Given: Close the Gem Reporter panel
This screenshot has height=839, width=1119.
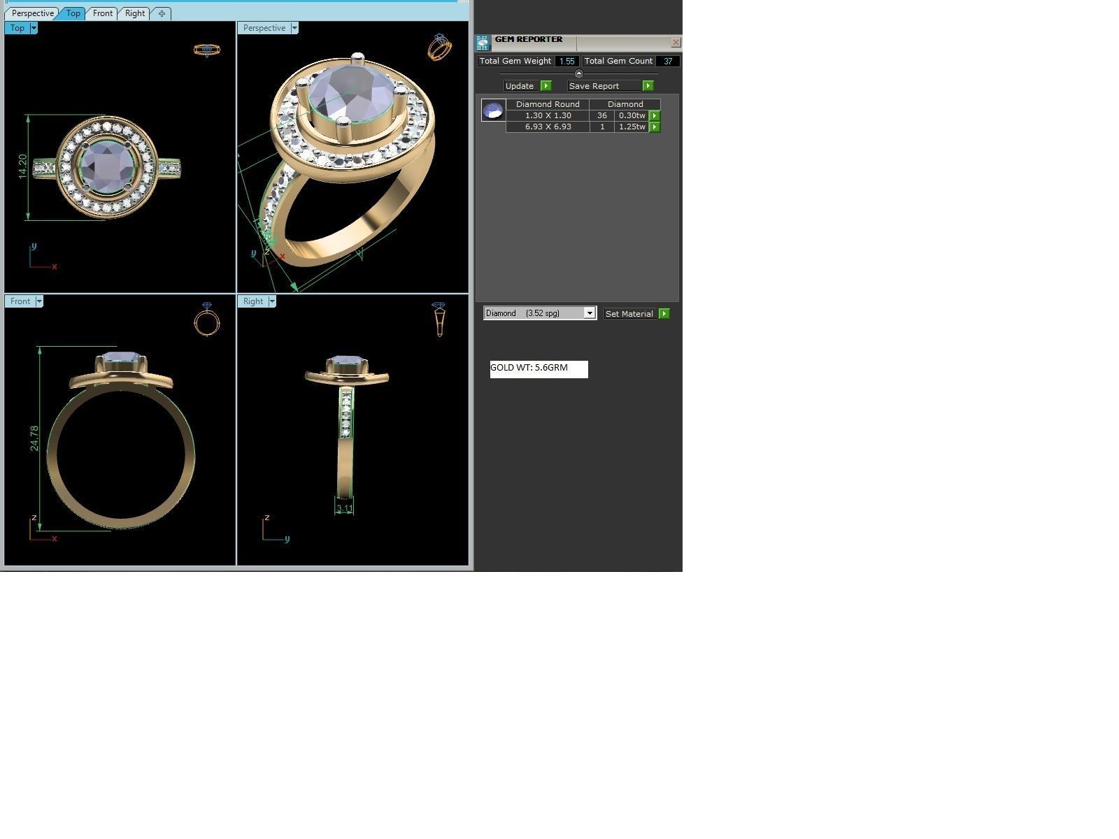Looking at the screenshot, I should [676, 43].
